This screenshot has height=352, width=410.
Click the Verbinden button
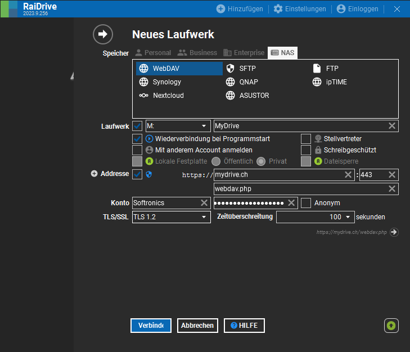click(151, 326)
